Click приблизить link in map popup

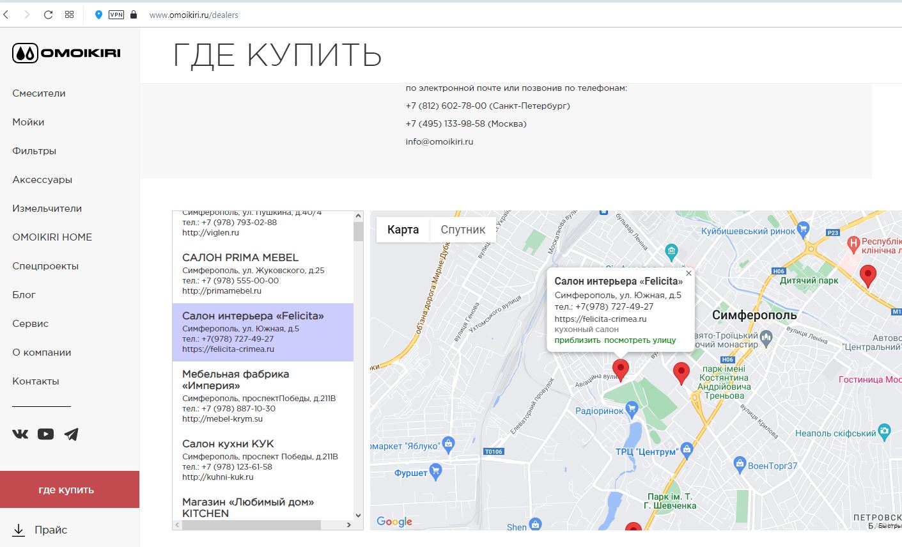[578, 340]
